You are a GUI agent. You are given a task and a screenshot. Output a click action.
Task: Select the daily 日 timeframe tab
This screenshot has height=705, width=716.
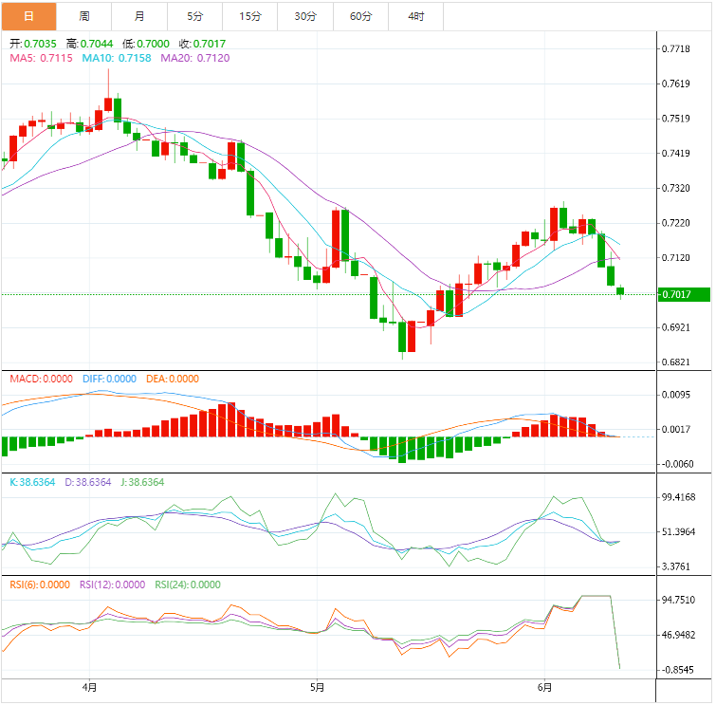point(28,16)
